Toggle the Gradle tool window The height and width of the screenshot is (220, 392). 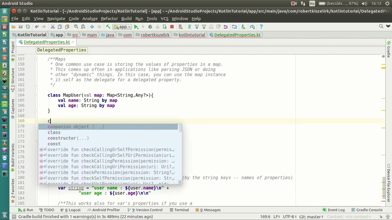point(389,49)
